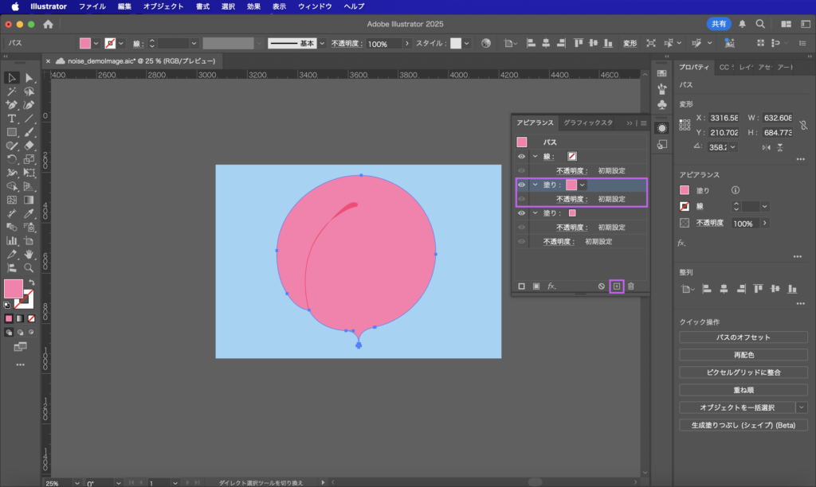The image size is (816, 487).
Task: Open the stroke weight dropdown in control bar
Action: coord(194,44)
